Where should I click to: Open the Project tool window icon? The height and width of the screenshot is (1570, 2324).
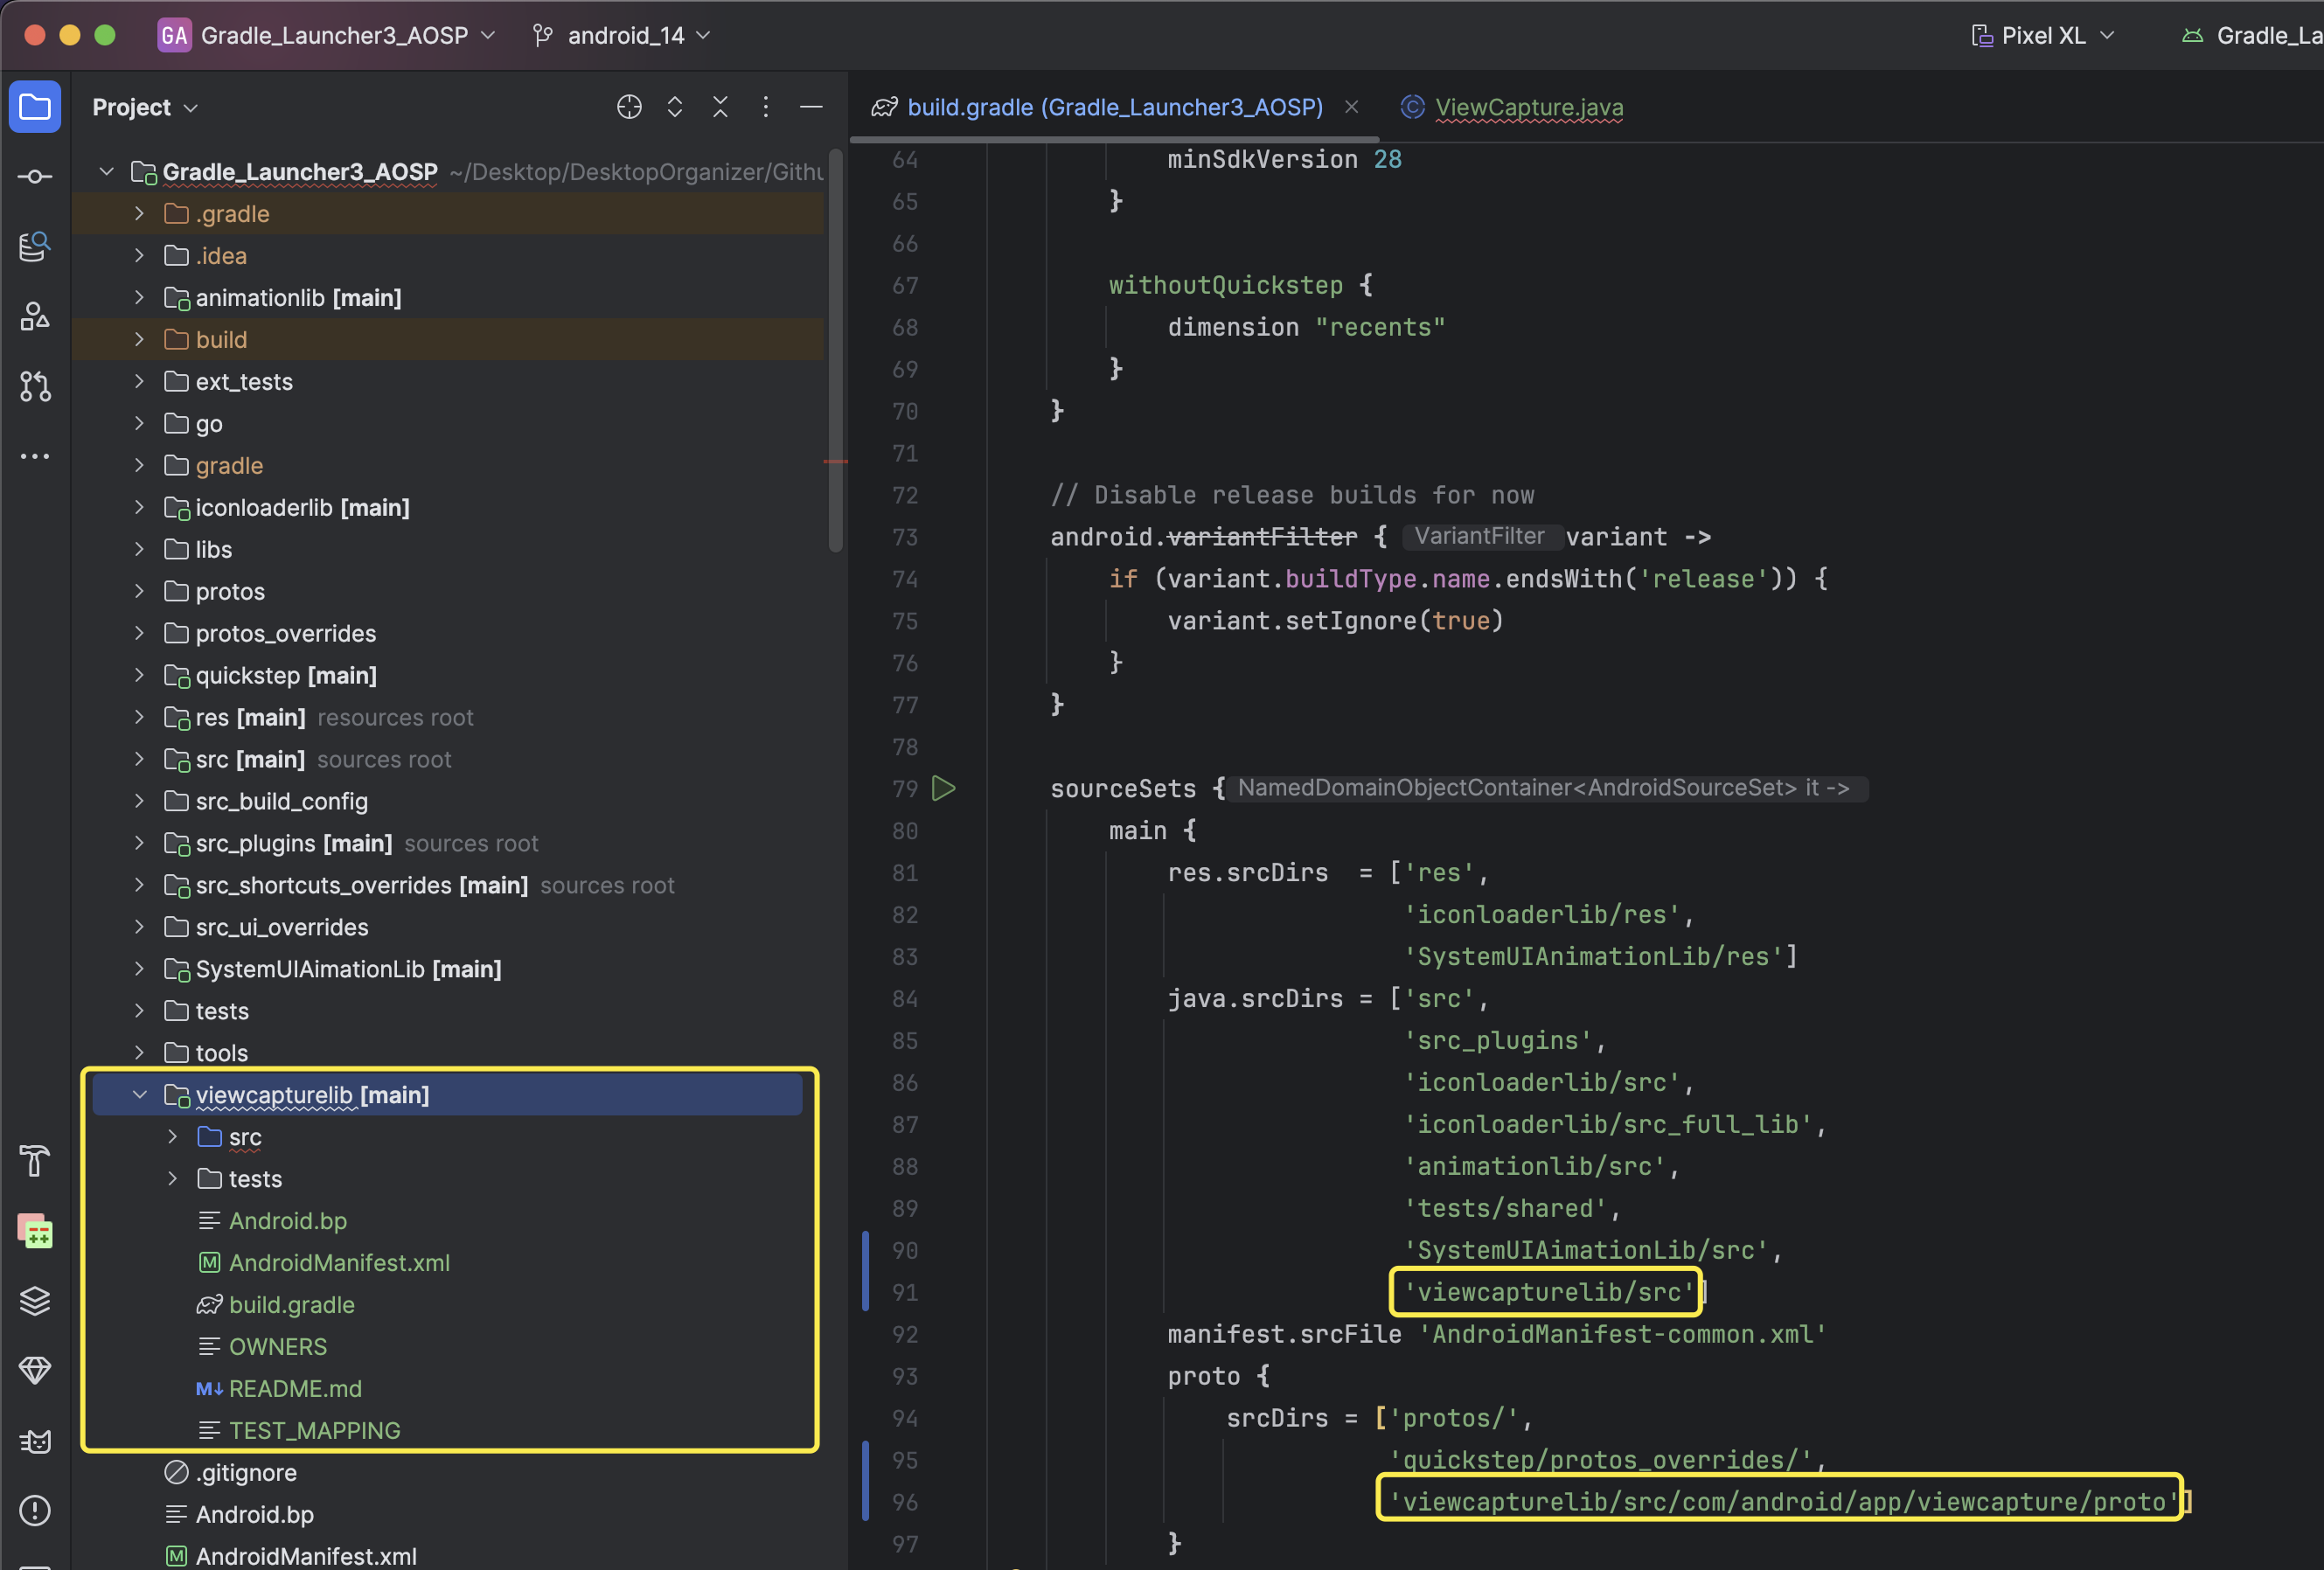click(35, 107)
